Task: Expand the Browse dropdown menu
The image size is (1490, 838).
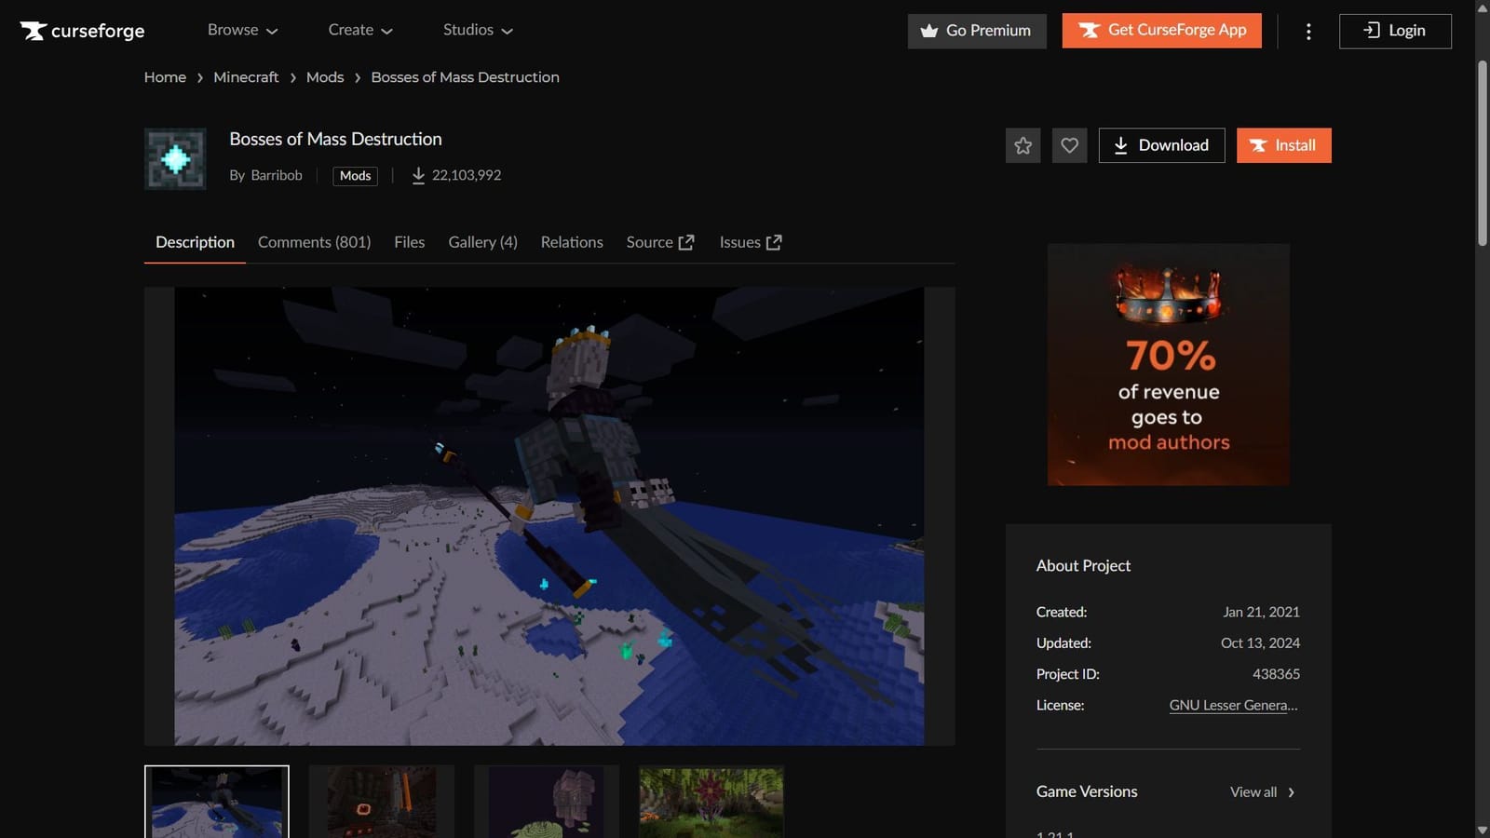Action: click(242, 30)
